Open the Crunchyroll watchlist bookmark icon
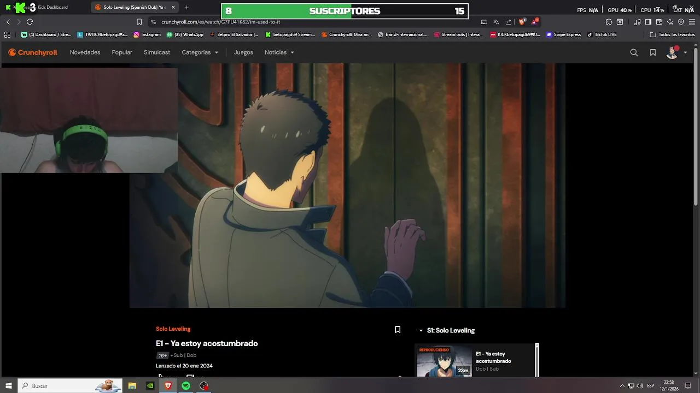Viewport: 700px width, 393px height. coord(653,52)
